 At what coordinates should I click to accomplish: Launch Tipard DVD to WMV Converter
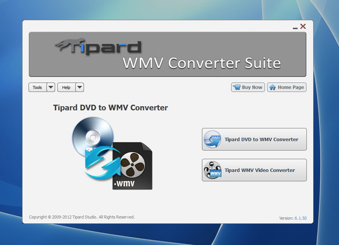[x=254, y=139]
